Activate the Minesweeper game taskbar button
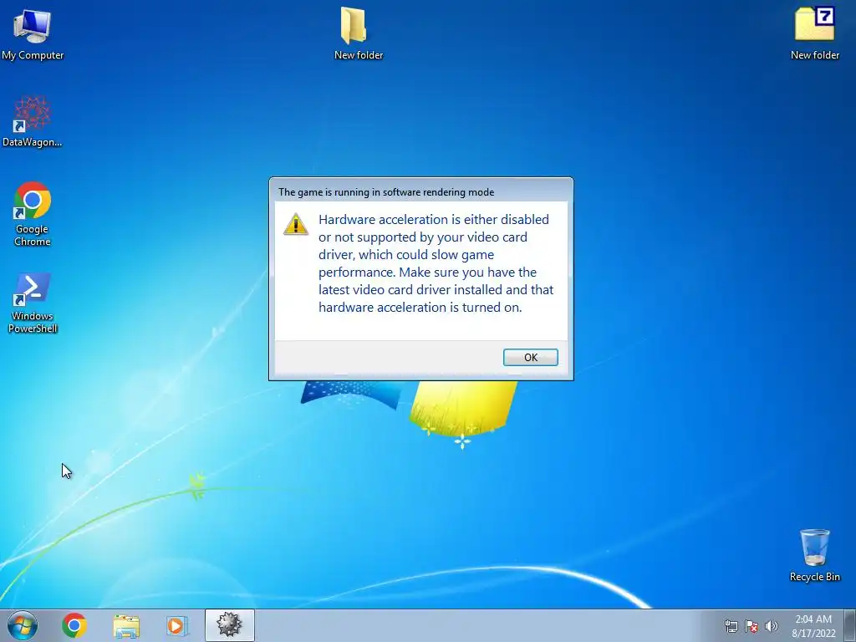This screenshot has width=856, height=642. pyautogui.click(x=229, y=625)
